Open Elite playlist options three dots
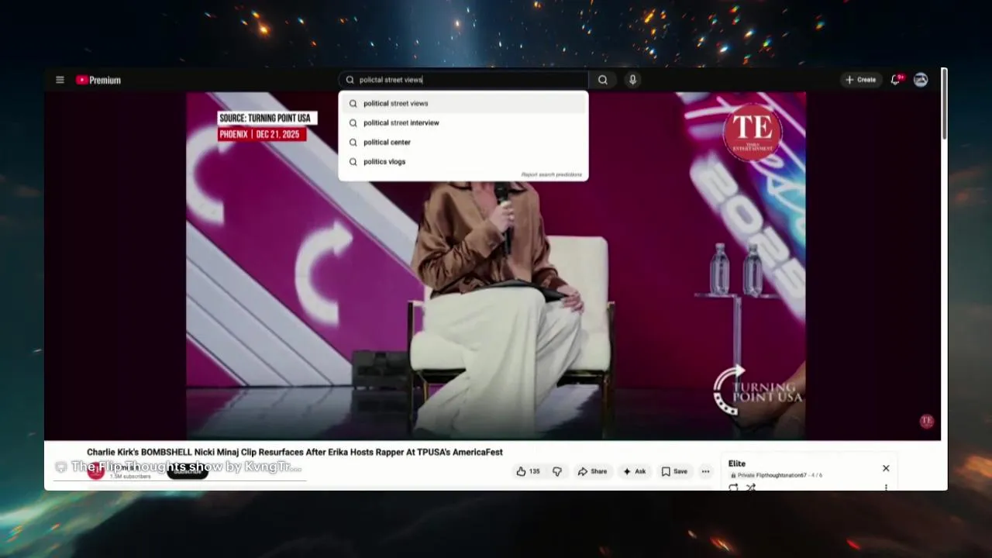Image resolution: width=992 pixels, height=558 pixels. [x=886, y=487]
